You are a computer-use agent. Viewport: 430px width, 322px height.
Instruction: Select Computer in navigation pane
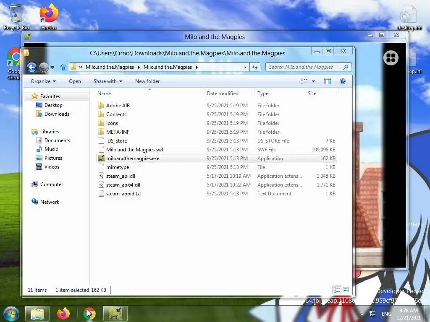click(x=52, y=184)
